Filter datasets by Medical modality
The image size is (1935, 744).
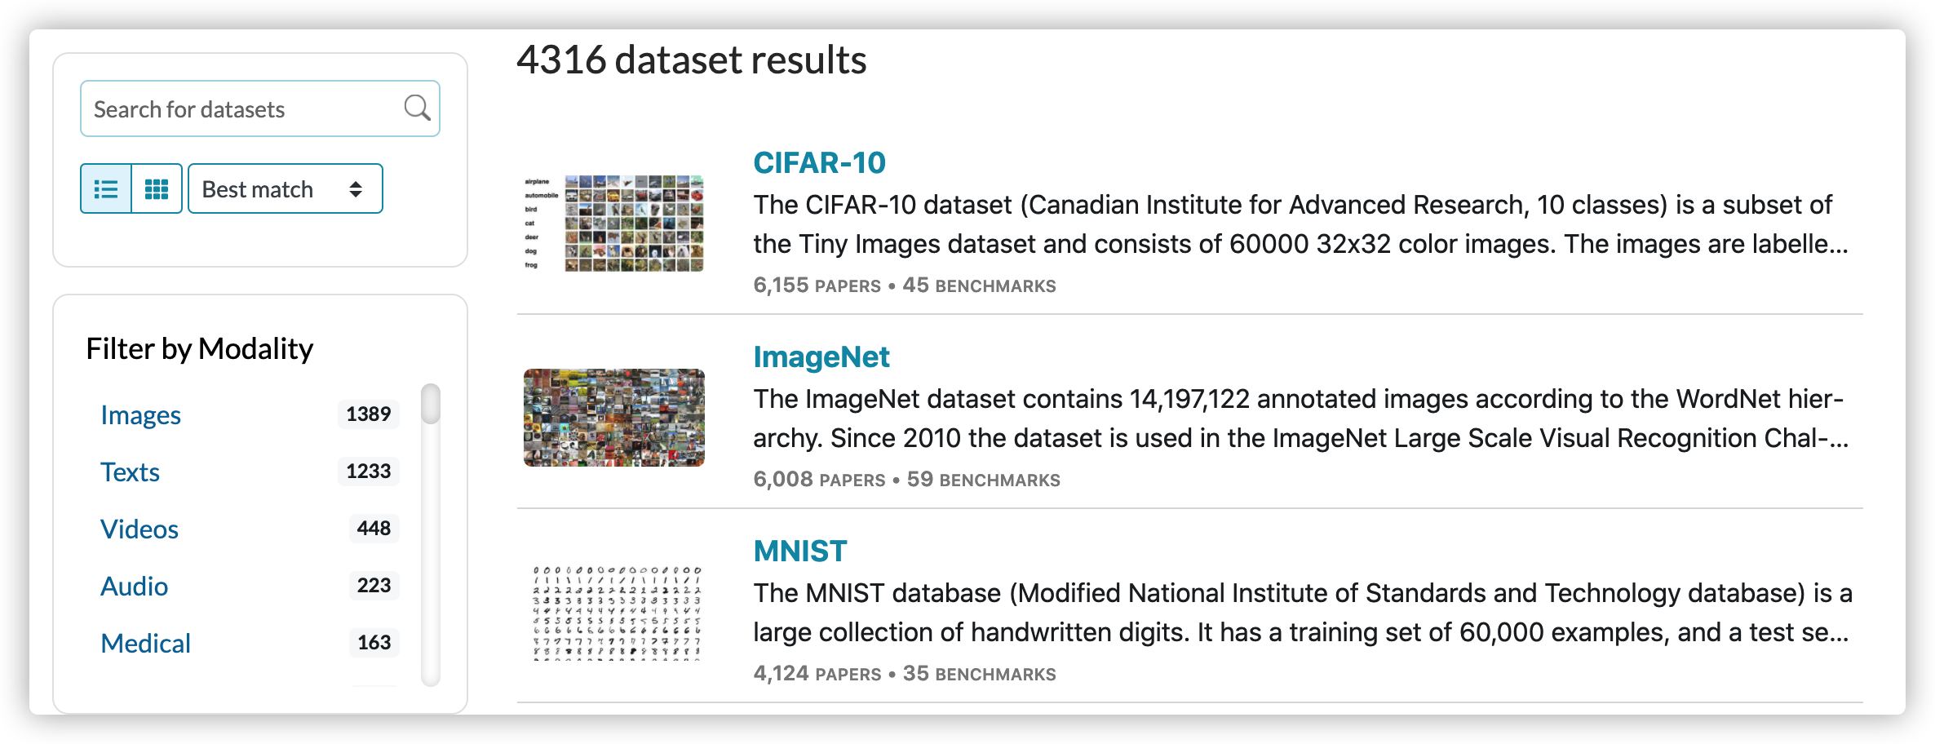145,644
